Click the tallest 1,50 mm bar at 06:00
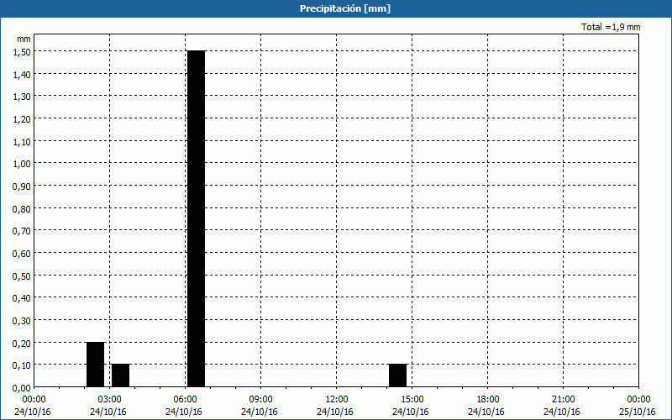 tap(197, 218)
